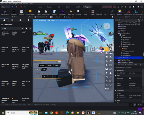
Task: Switch to the Script ribbon tab
Action: pyautogui.click(x=68, y=7)
